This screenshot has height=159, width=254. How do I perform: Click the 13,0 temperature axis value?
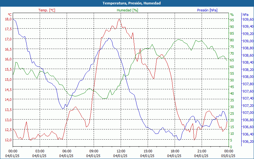click(8, 120)
